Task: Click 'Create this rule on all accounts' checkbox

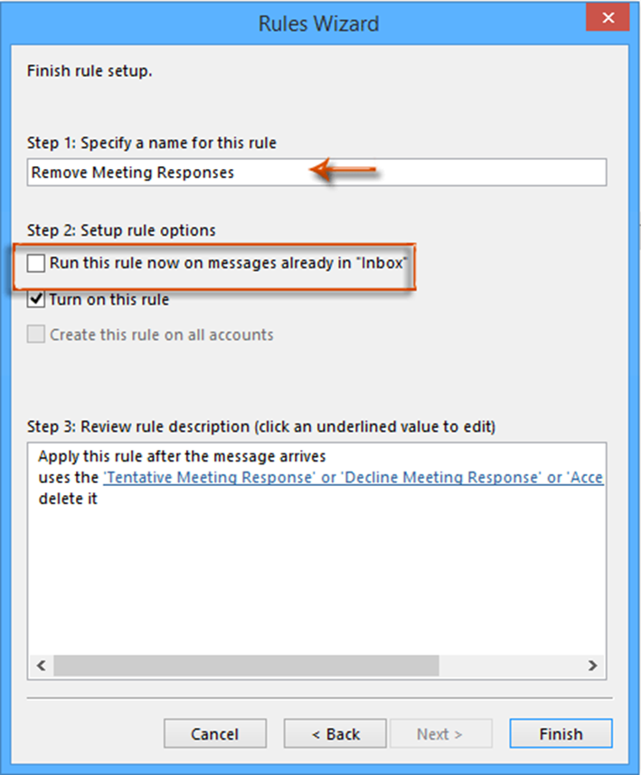Action: 36,334
